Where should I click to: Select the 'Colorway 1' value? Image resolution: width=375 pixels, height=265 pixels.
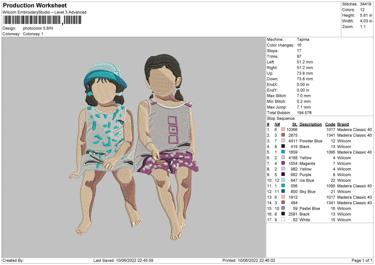tap(33, 34)
